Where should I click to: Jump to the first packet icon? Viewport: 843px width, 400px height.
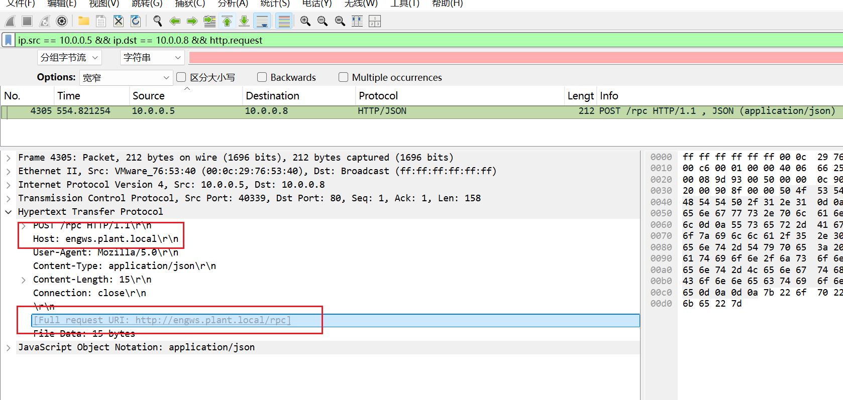227,21
